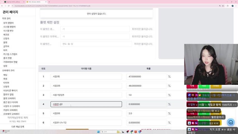Click the weather widget in taskbar corner
Viewport: 238px width, 134px height.
(x=6, y=131)
